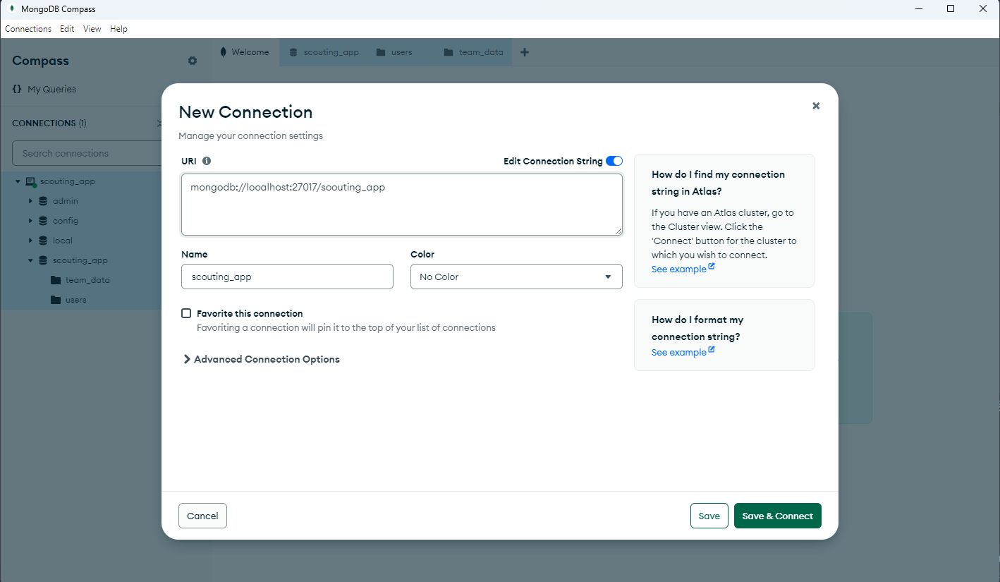Viewport: 1000px width, 582px height.
Task: Expand the local database
Action: pyautogui.click(x=30, y=241)
